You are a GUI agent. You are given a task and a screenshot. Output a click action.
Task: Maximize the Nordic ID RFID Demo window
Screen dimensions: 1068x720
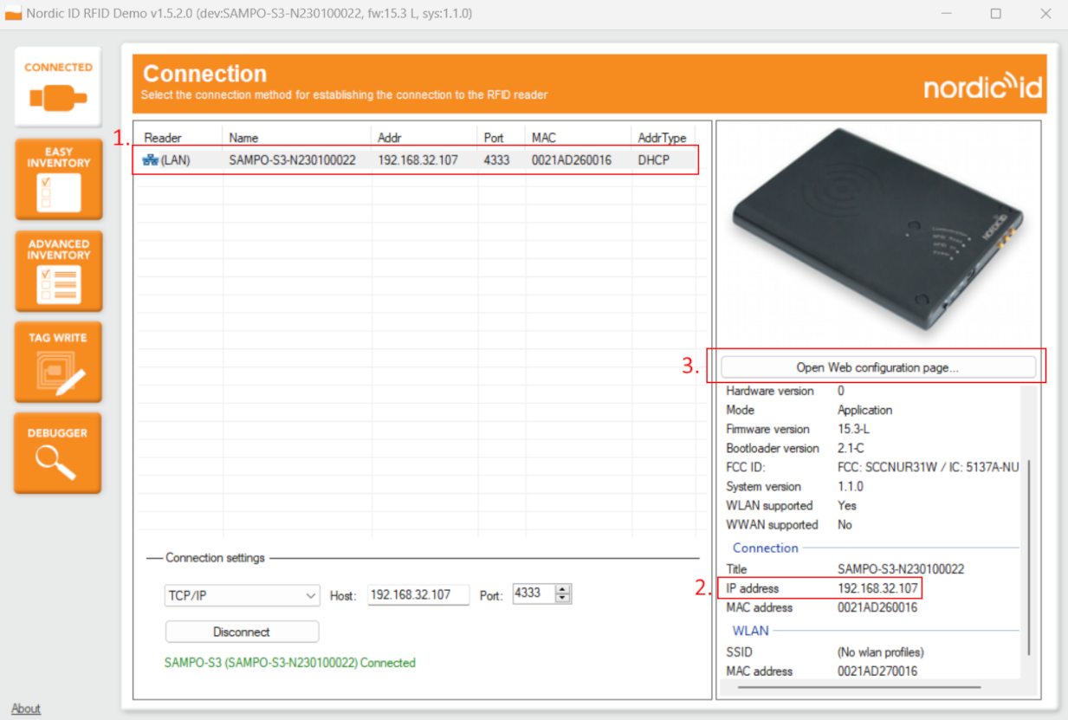[x=996, y=14]
